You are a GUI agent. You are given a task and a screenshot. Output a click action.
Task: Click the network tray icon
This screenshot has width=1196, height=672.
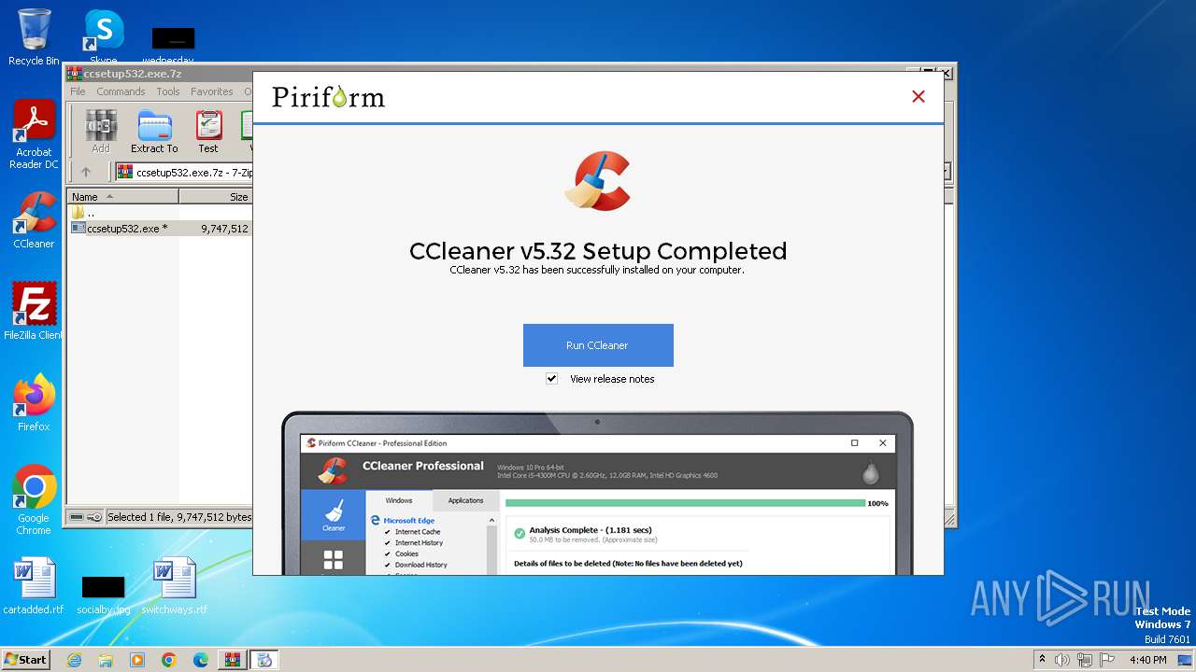(1085, 660)
